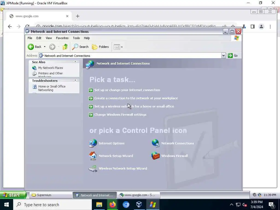The width and height of the screenshot is (280, 210).
Task: Switch to www.google.com taskbar button
Action: [x=138, y=195]
